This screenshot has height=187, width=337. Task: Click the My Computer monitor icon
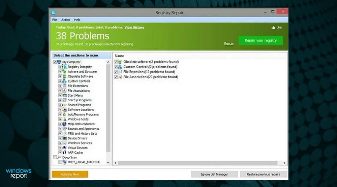(x=59, y=62)
